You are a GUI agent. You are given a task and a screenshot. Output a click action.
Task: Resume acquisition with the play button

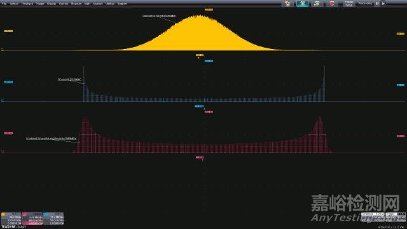pos(383,4)
